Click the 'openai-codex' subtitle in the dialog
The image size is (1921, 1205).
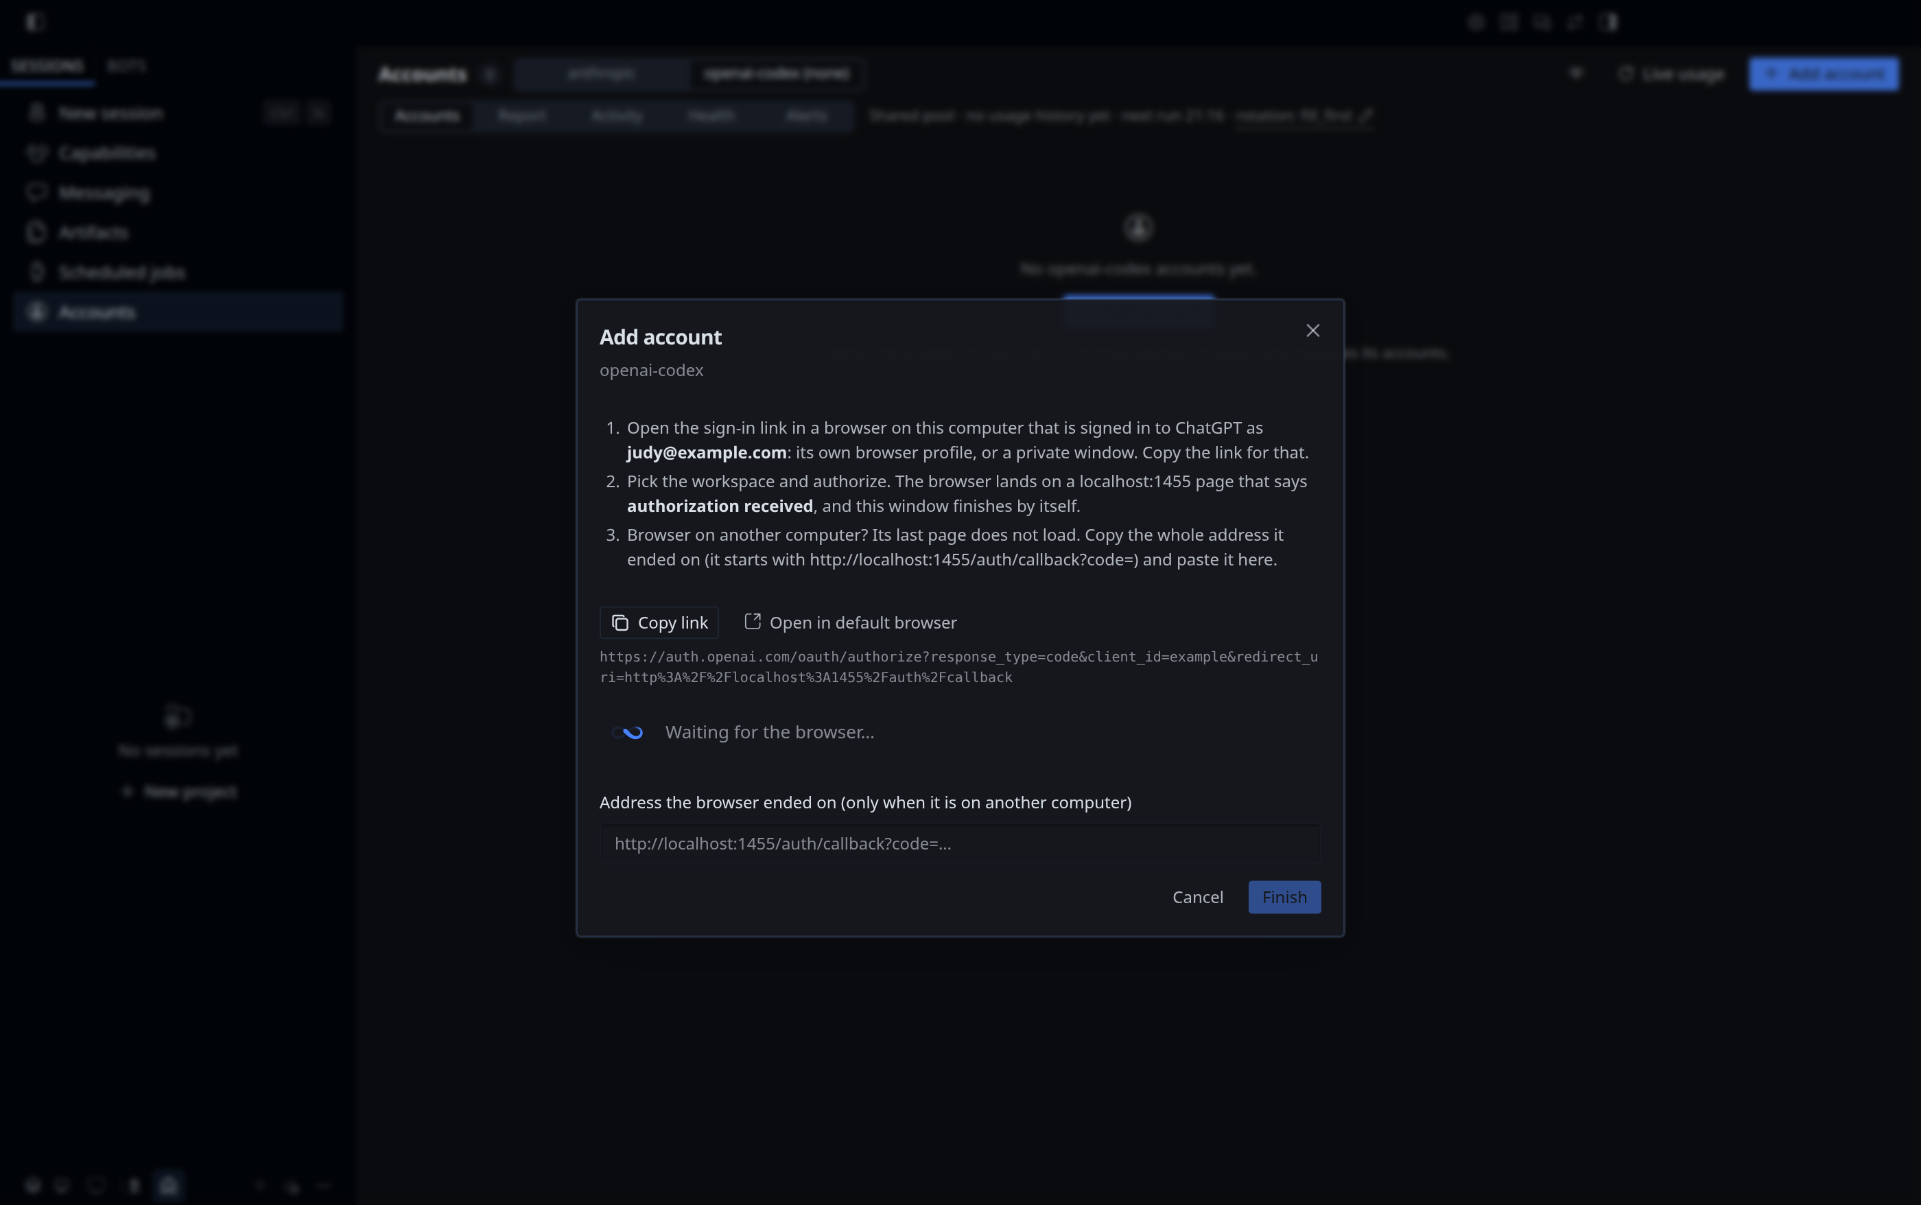651,371
